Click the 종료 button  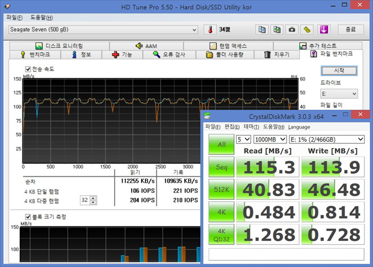351,30
